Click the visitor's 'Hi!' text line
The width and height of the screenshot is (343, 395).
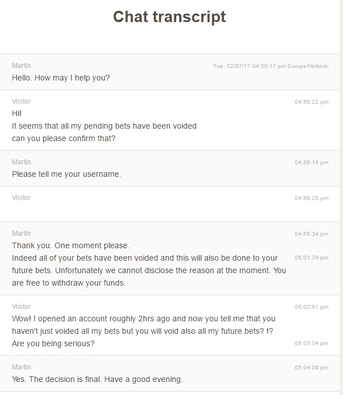[x=16, y=113]
